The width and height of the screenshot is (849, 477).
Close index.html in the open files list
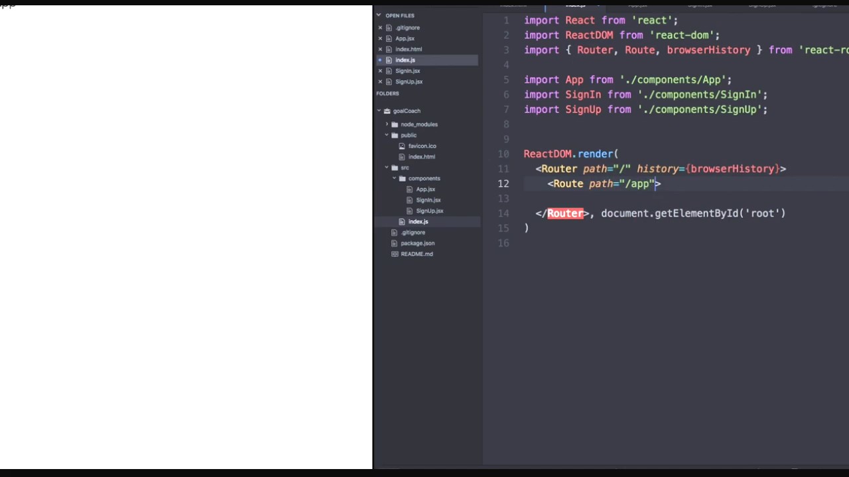click(380, 49)
